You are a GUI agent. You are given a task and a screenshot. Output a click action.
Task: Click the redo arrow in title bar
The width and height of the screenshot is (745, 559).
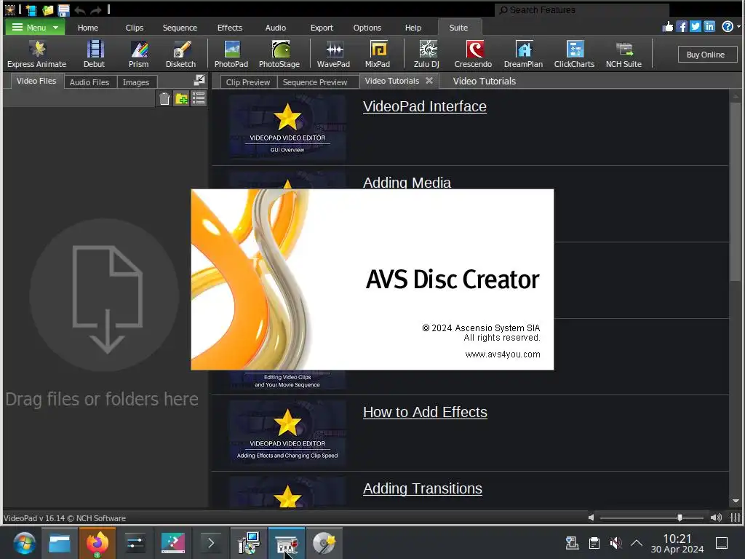(x=96, y=10)
